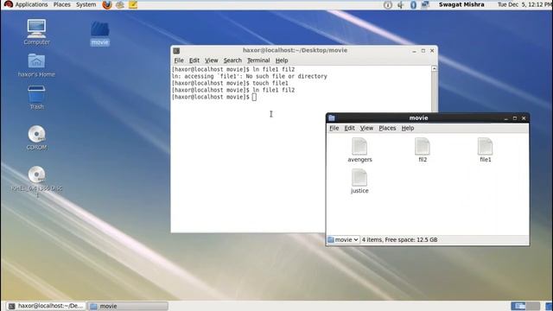Open Help menu in movie window
Screen dimensions: 553x311
coord(408,128)
